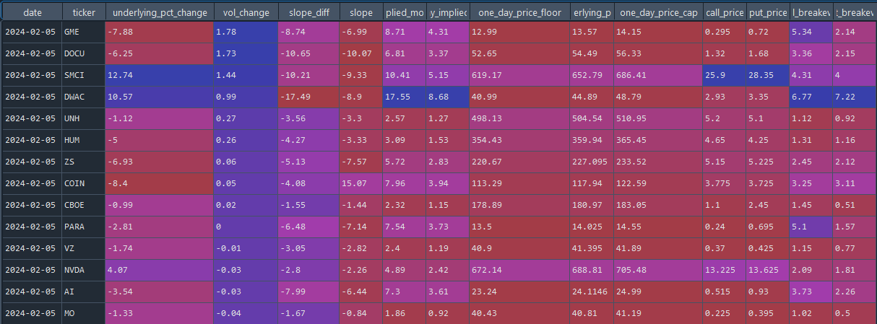Select UNH price floor value 498.13

(x=519, y=119)
